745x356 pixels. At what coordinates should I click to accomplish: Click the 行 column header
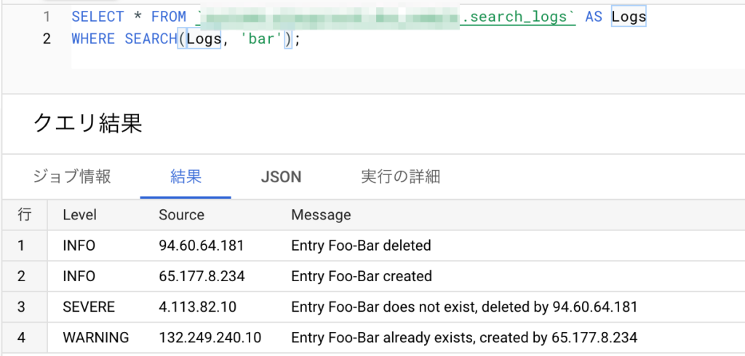click(25, 215)
